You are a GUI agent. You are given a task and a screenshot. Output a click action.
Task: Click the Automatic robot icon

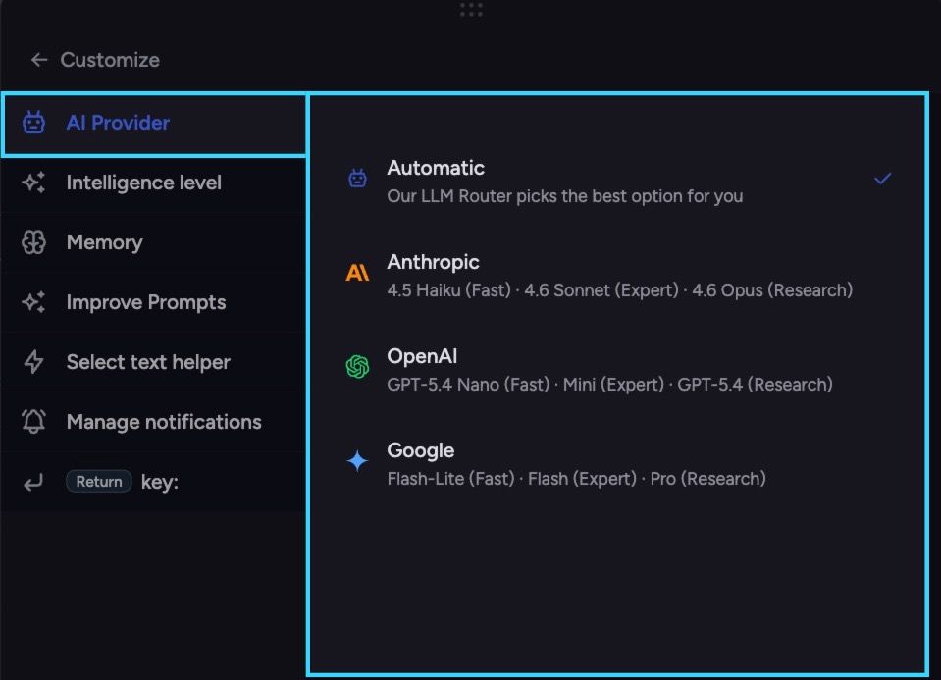(358, 179)
